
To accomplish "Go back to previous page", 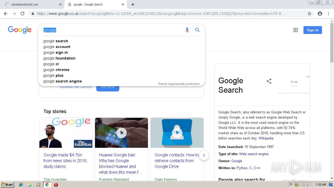I will click(6, 14).
